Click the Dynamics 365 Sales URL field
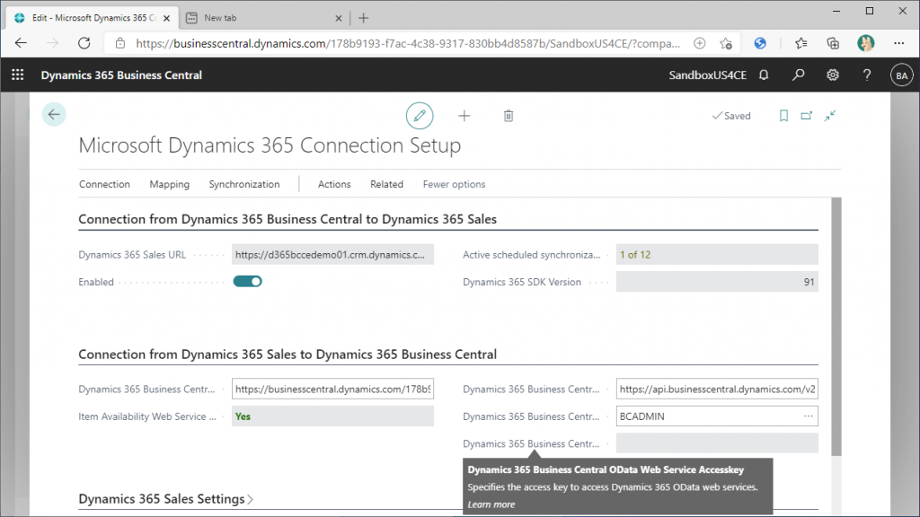This screenshot has width=920, height=517. pyautogui.click(x=332, y=254)
